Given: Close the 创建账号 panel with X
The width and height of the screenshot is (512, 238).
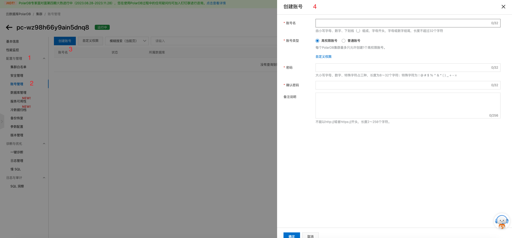Looking at the screenshot, I should pos(503,7).
